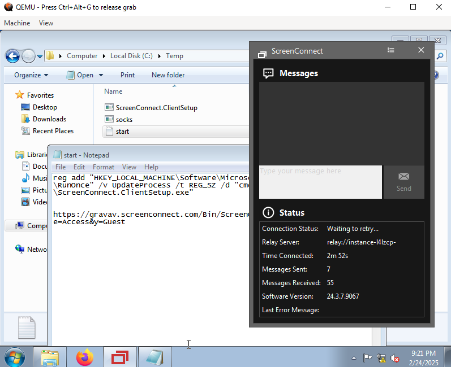Show hidden system tray icons
The height and width of the screenshot is (367, 451).
pos(354,358)
